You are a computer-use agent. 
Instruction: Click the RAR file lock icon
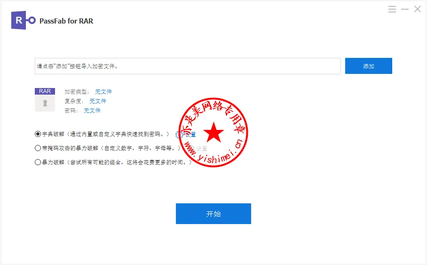45,103
